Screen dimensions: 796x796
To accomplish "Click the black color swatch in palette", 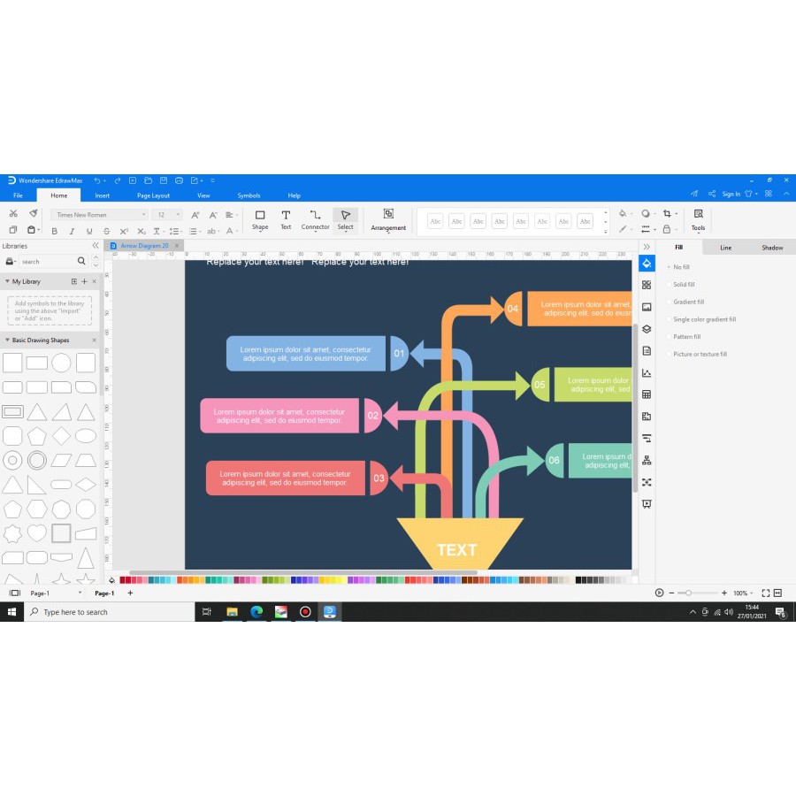I will click(x=578, y=580).
